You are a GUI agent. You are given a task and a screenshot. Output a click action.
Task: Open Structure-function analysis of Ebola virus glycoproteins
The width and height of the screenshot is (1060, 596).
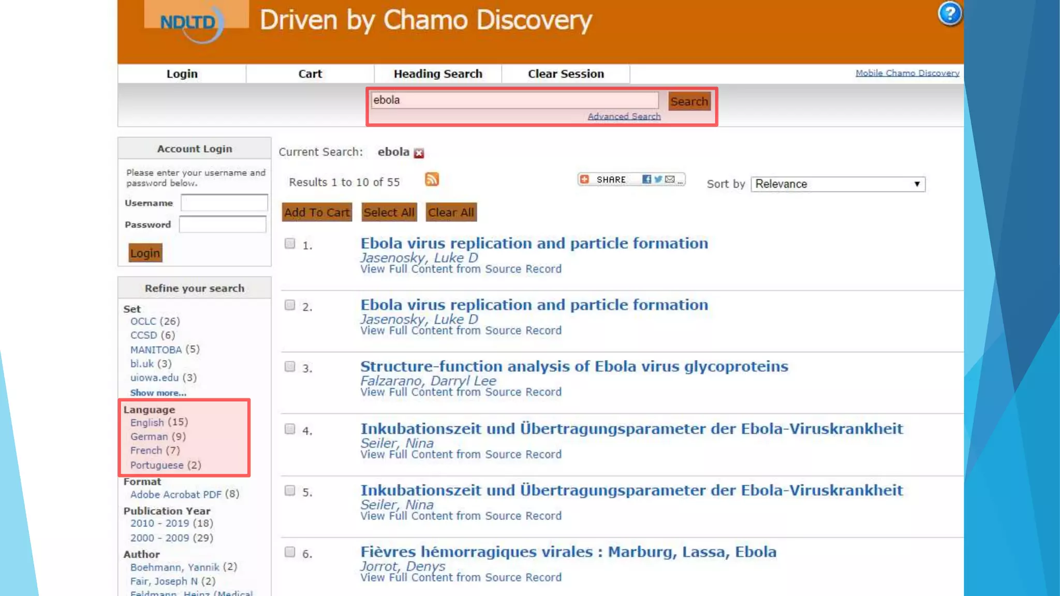(x=574, y=366)
